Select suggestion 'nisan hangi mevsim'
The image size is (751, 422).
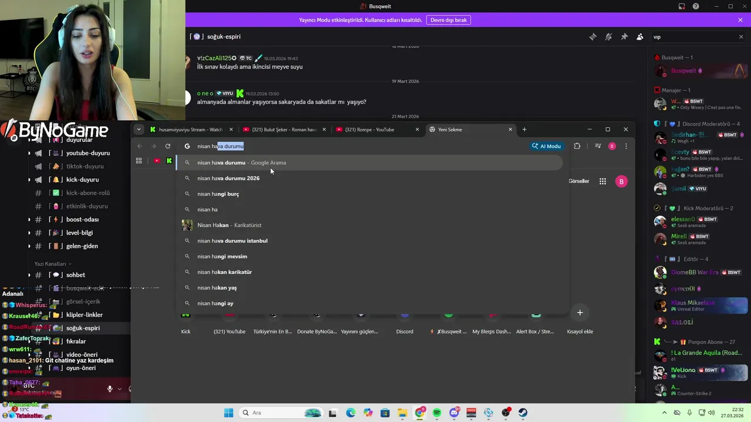tap(370, 256)
